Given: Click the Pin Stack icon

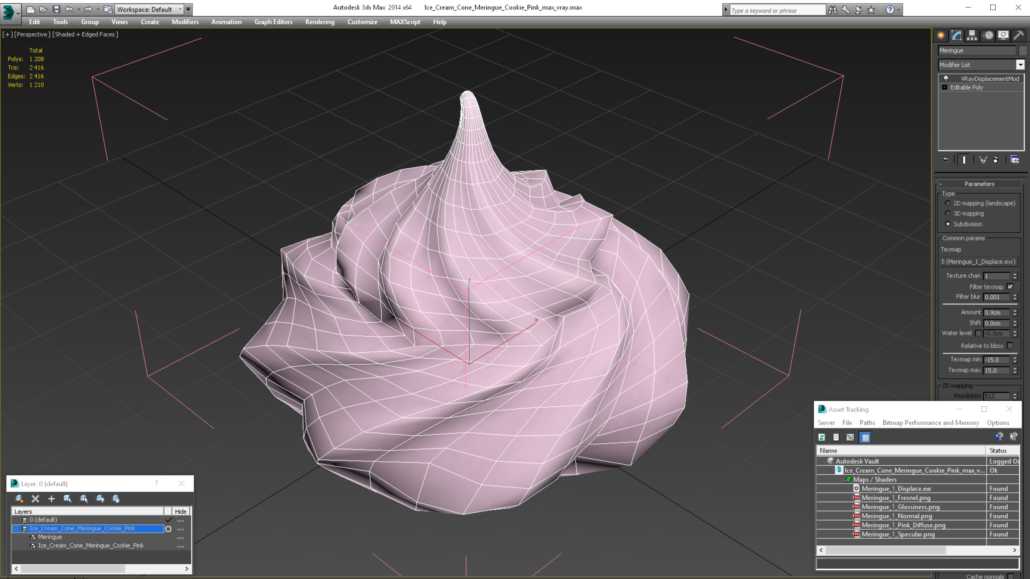Looking at the screenshot, I should [945, 160].
